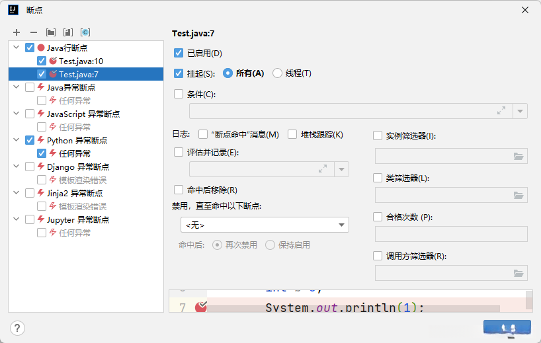Uncheck the Test.java:10 breakpoint checkbox
The height and width of the screenshot is (343, 541).
coord(42,61)
